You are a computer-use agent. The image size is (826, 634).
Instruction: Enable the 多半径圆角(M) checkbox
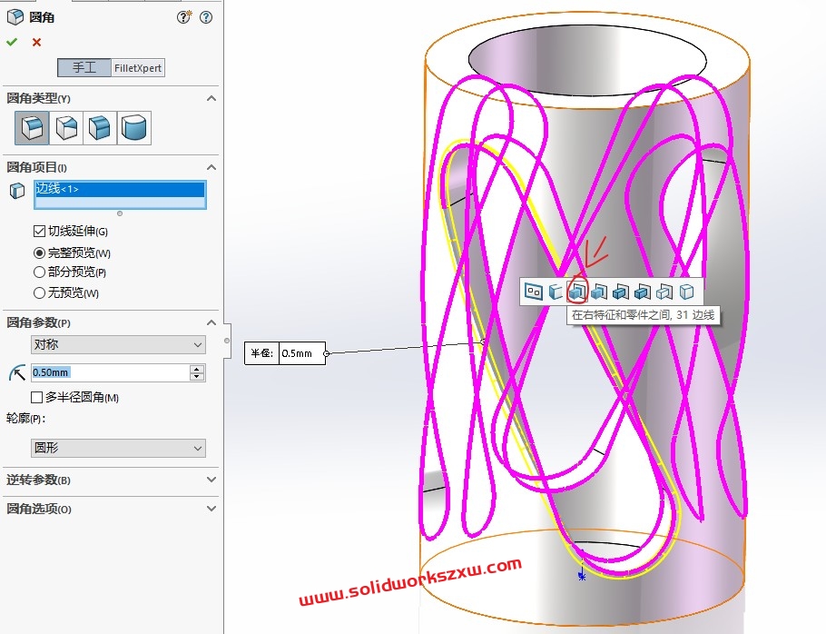[36, 397]
